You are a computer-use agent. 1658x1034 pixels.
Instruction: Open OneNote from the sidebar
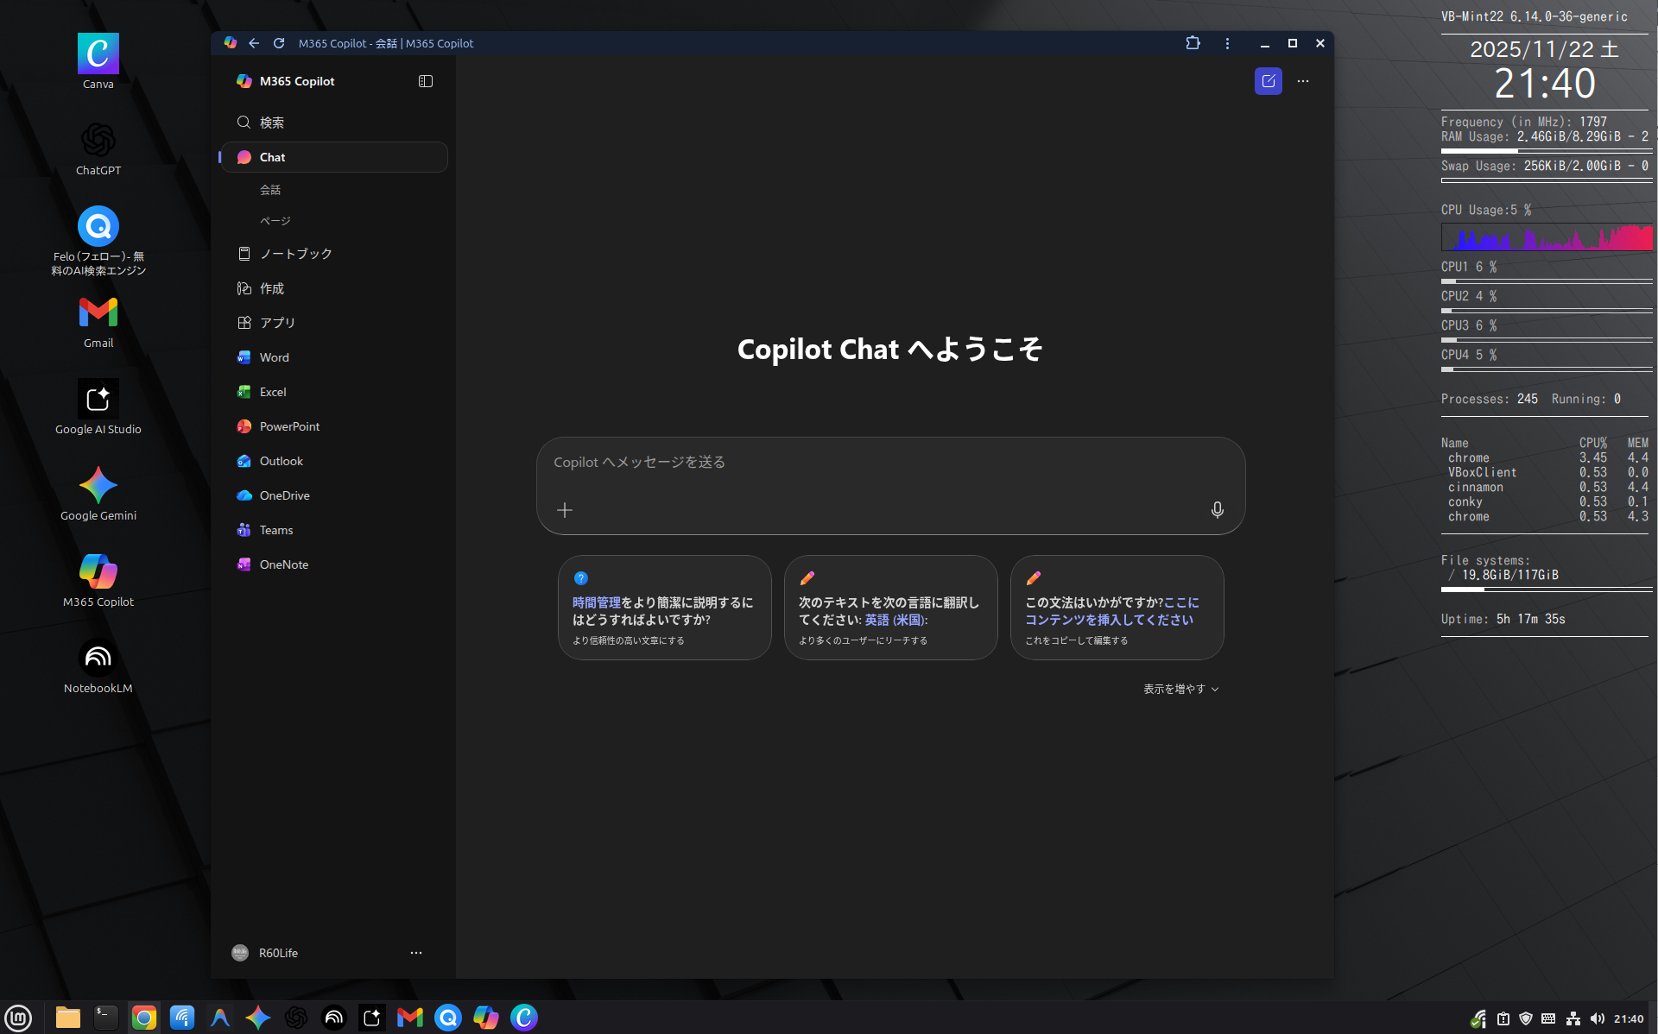tap(282, 564)
